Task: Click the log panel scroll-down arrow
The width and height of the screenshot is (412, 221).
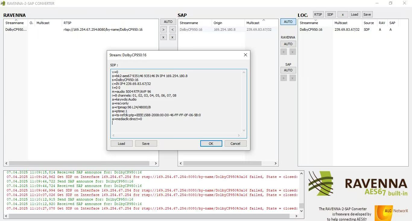Action: [301, 211]
